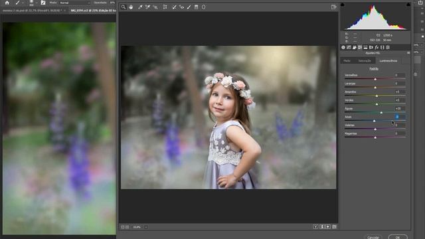This screenshot has height=239, width=425.
Task: Click the before/after Y preview icon
Action: point(315,226)
